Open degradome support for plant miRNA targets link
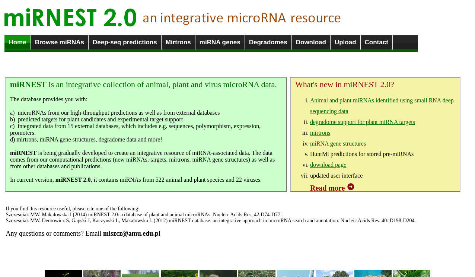The width and height of the screenshot is (475, 277). coord(362,122)
